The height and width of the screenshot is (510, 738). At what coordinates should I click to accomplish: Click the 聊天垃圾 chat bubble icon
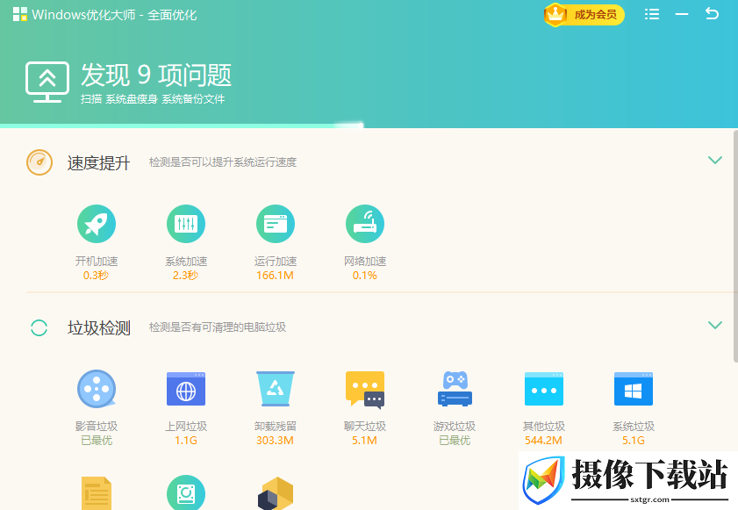point(365,390)
